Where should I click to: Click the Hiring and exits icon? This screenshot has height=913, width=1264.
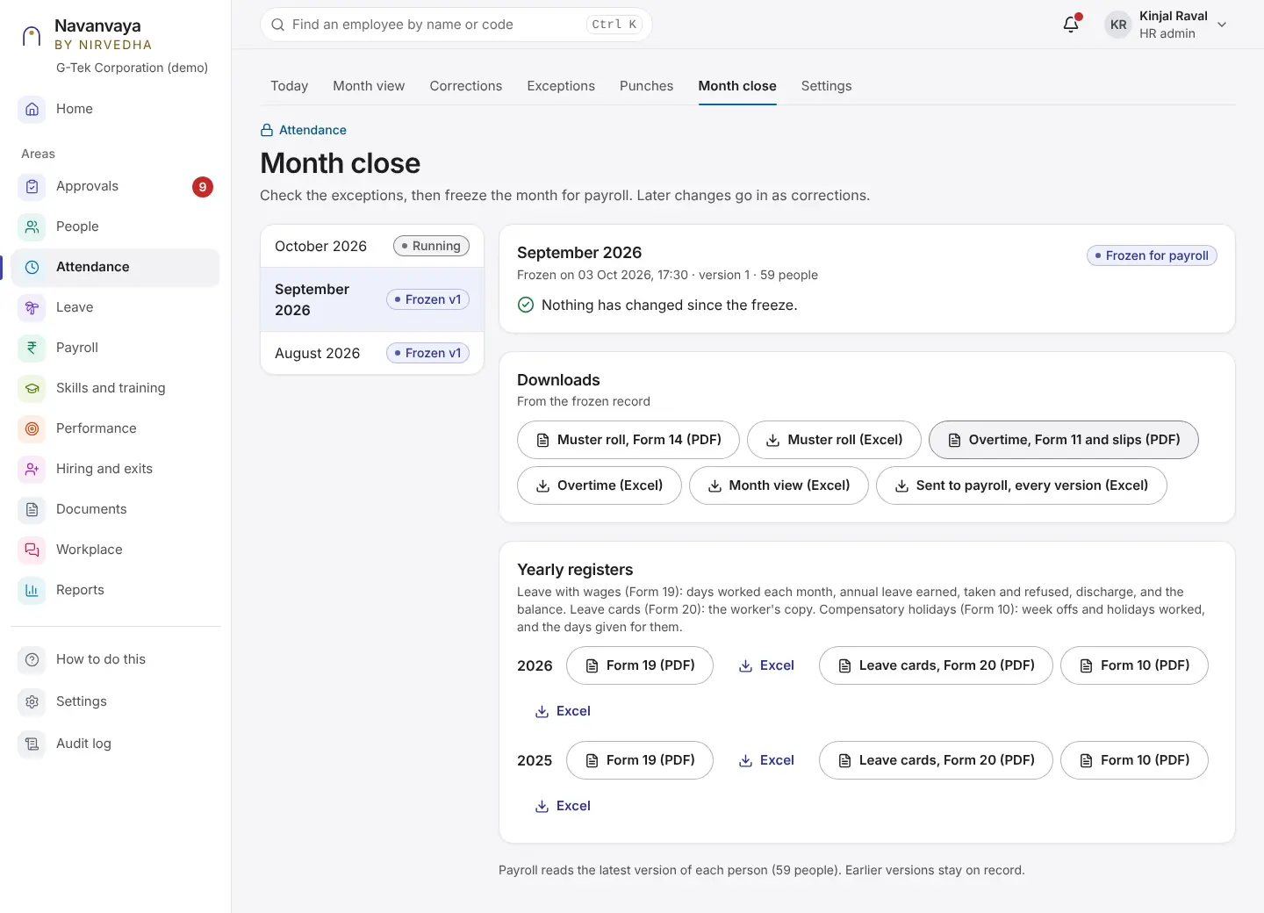coord(32,469)
